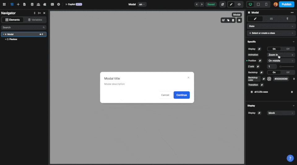Close the Navigator panel
The height and width of the screenshot is (165, 297).
44,13
